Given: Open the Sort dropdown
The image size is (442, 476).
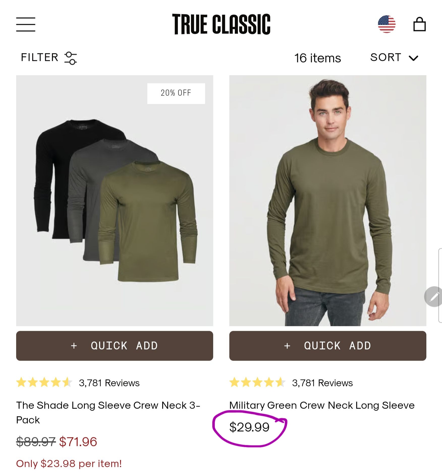Looking at the screenshot, I should [x=386, y=58].
